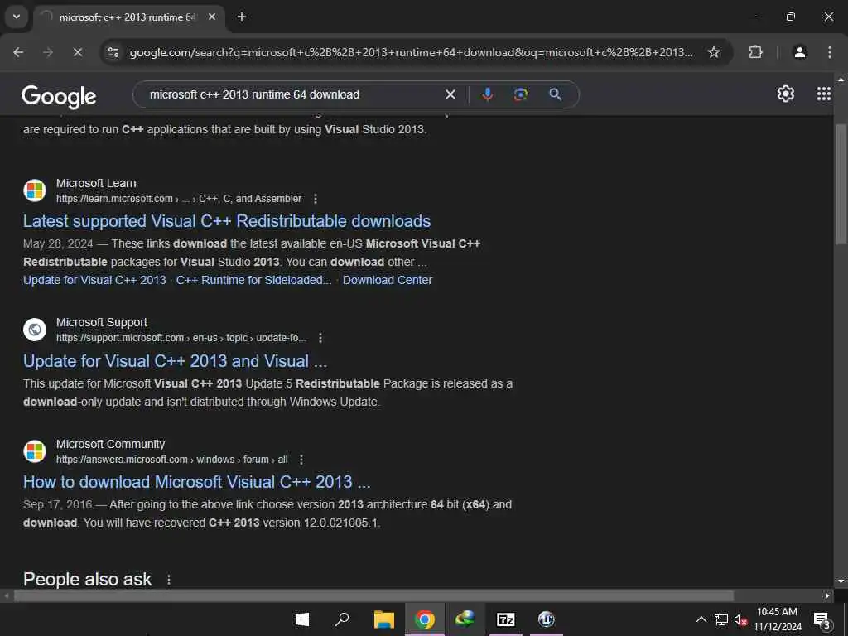
Task: Open Windows taskbar search
Action: 342,619
